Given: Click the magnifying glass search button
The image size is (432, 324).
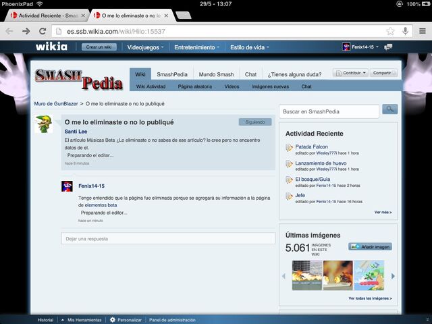Looking at the screenshot, I should 390,109.
